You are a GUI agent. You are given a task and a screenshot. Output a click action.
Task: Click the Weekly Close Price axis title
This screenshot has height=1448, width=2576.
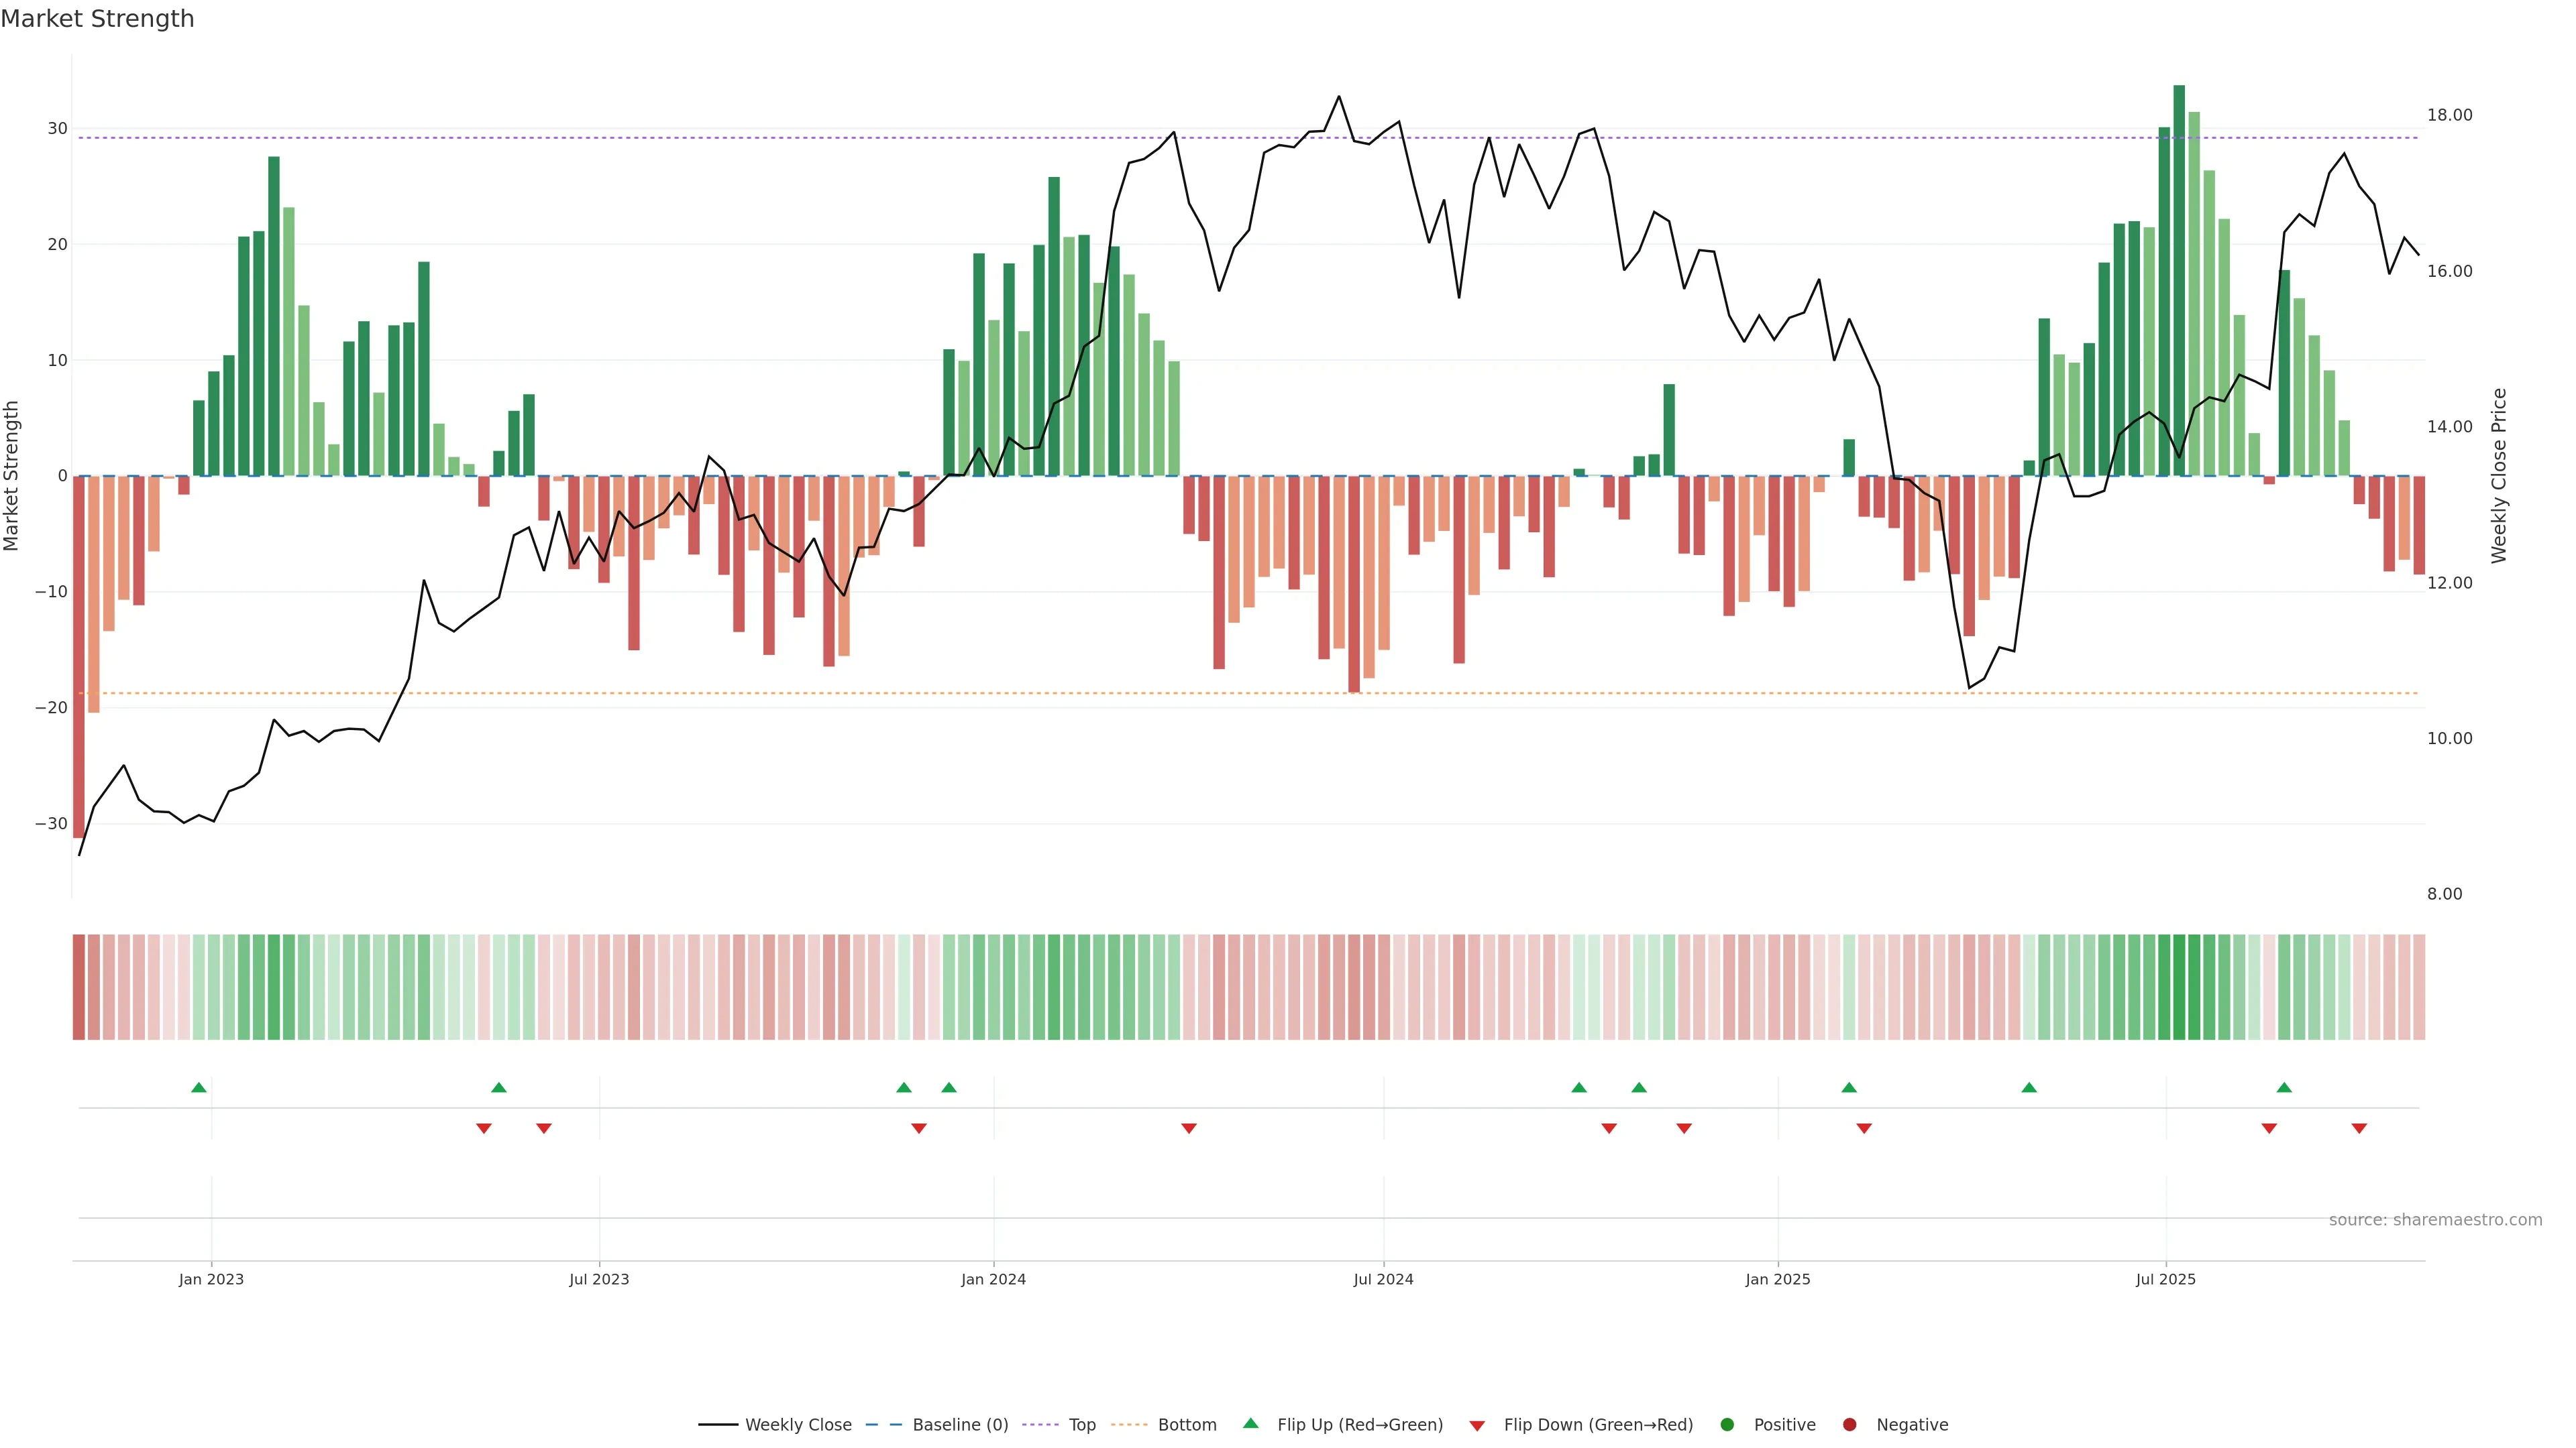[x=2499, y=476]
